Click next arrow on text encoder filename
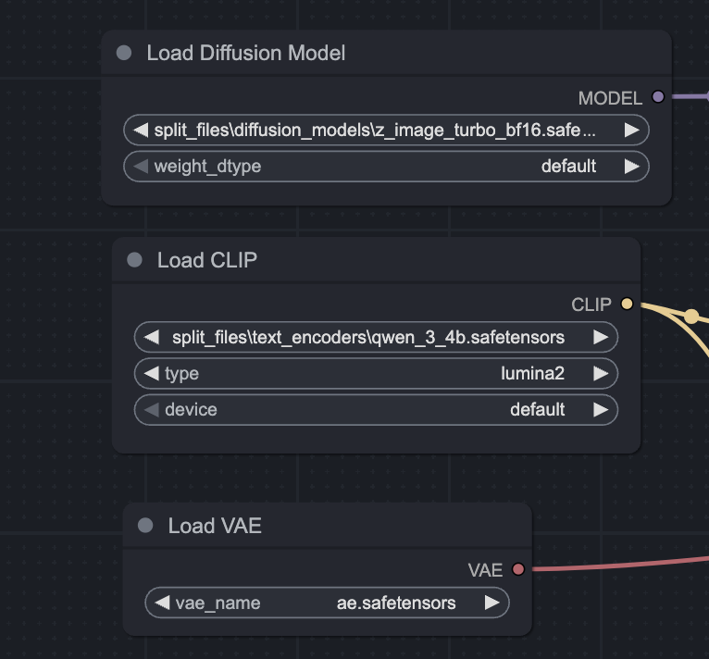 (601, 337)
